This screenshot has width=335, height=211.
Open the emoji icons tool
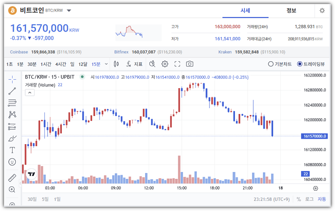(x=12, y=162)
